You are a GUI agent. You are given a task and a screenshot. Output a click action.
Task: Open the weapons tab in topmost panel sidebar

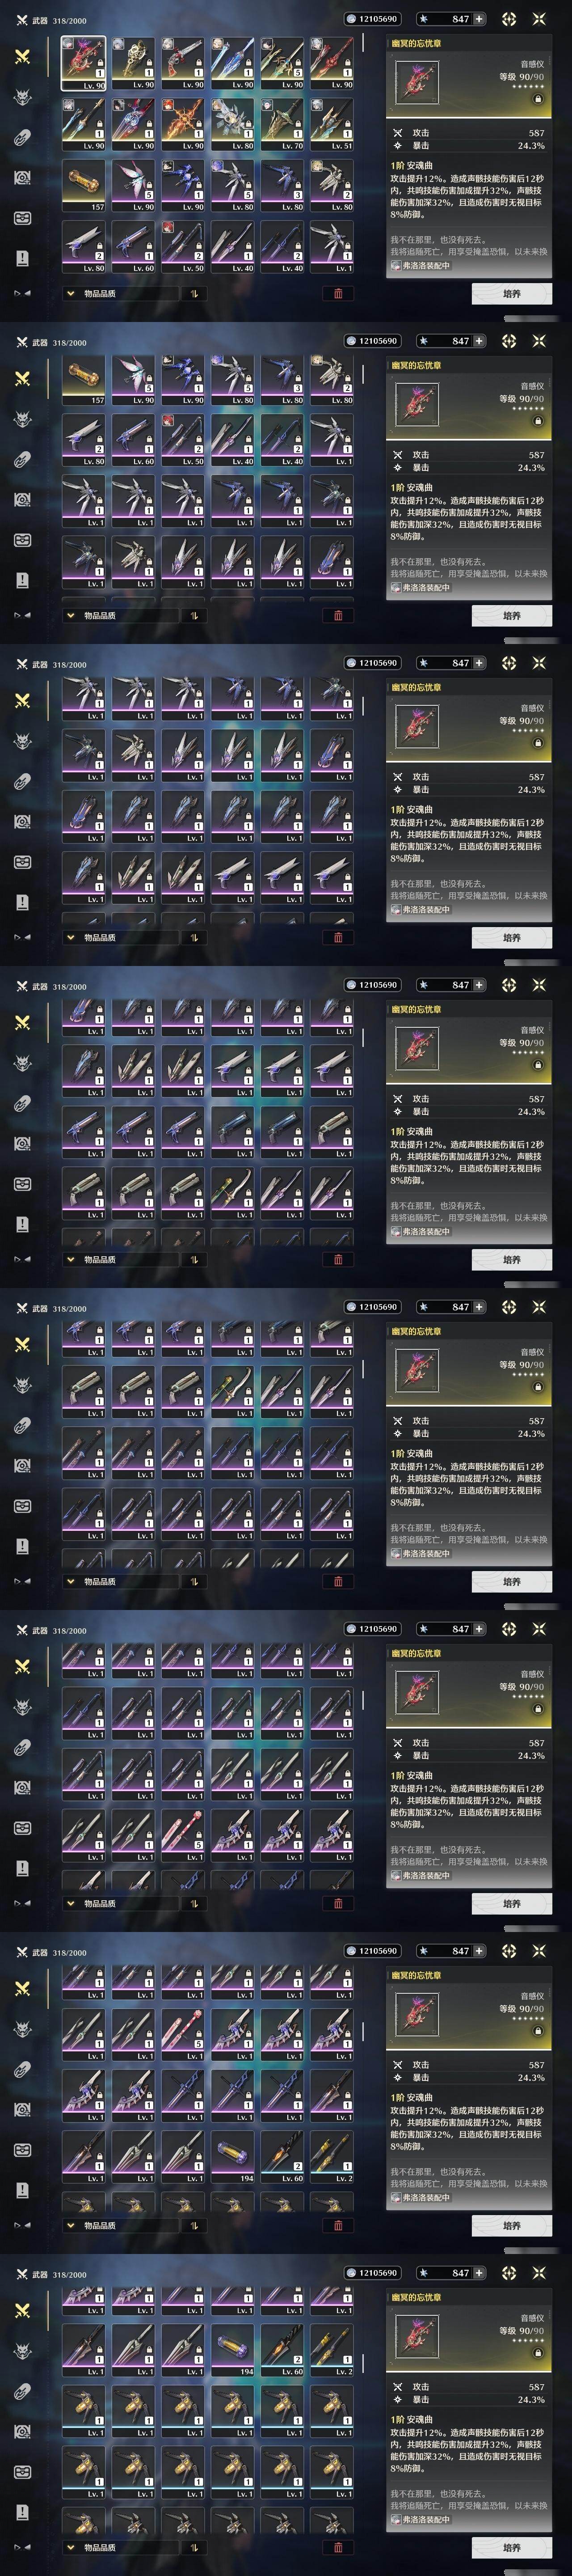[22, 57]
